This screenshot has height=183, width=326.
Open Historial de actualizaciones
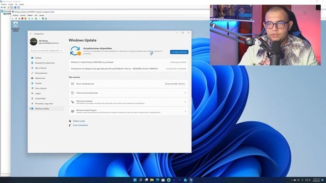(x=128, y=93)
